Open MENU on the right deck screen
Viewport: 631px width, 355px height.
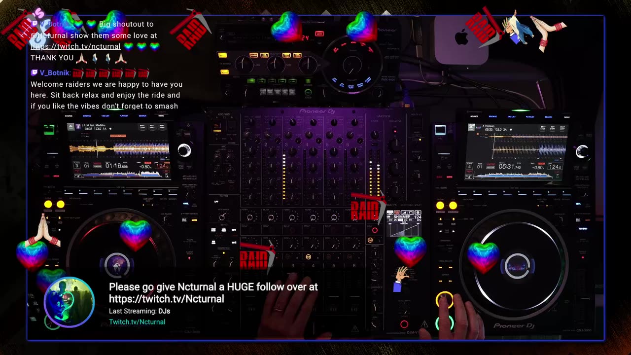coord(567,117)
